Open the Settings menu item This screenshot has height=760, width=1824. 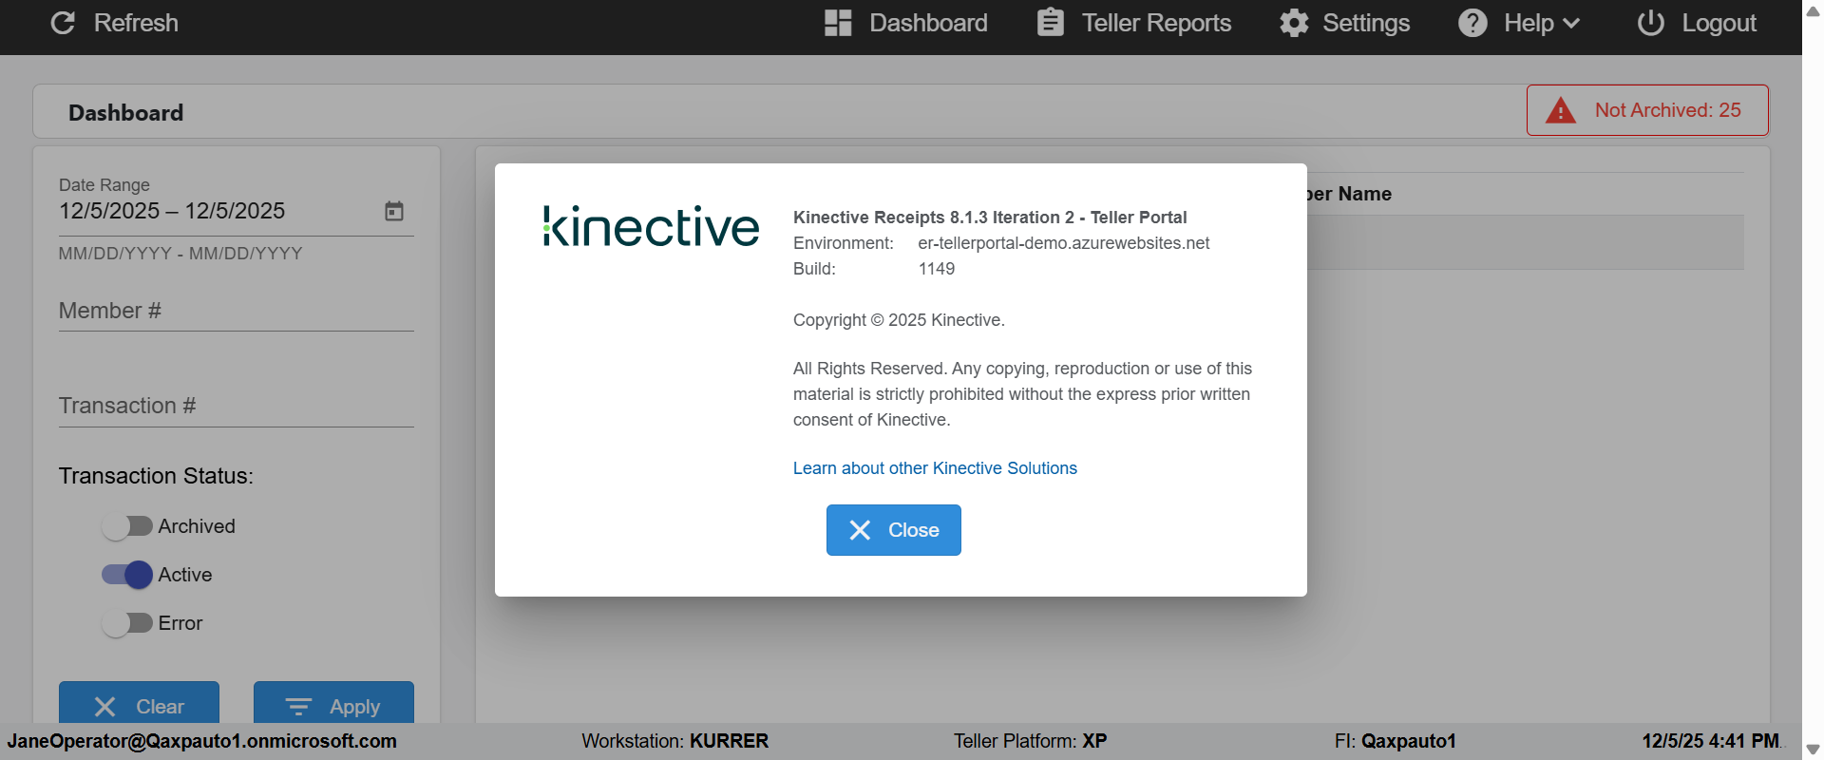[1344, 23]
